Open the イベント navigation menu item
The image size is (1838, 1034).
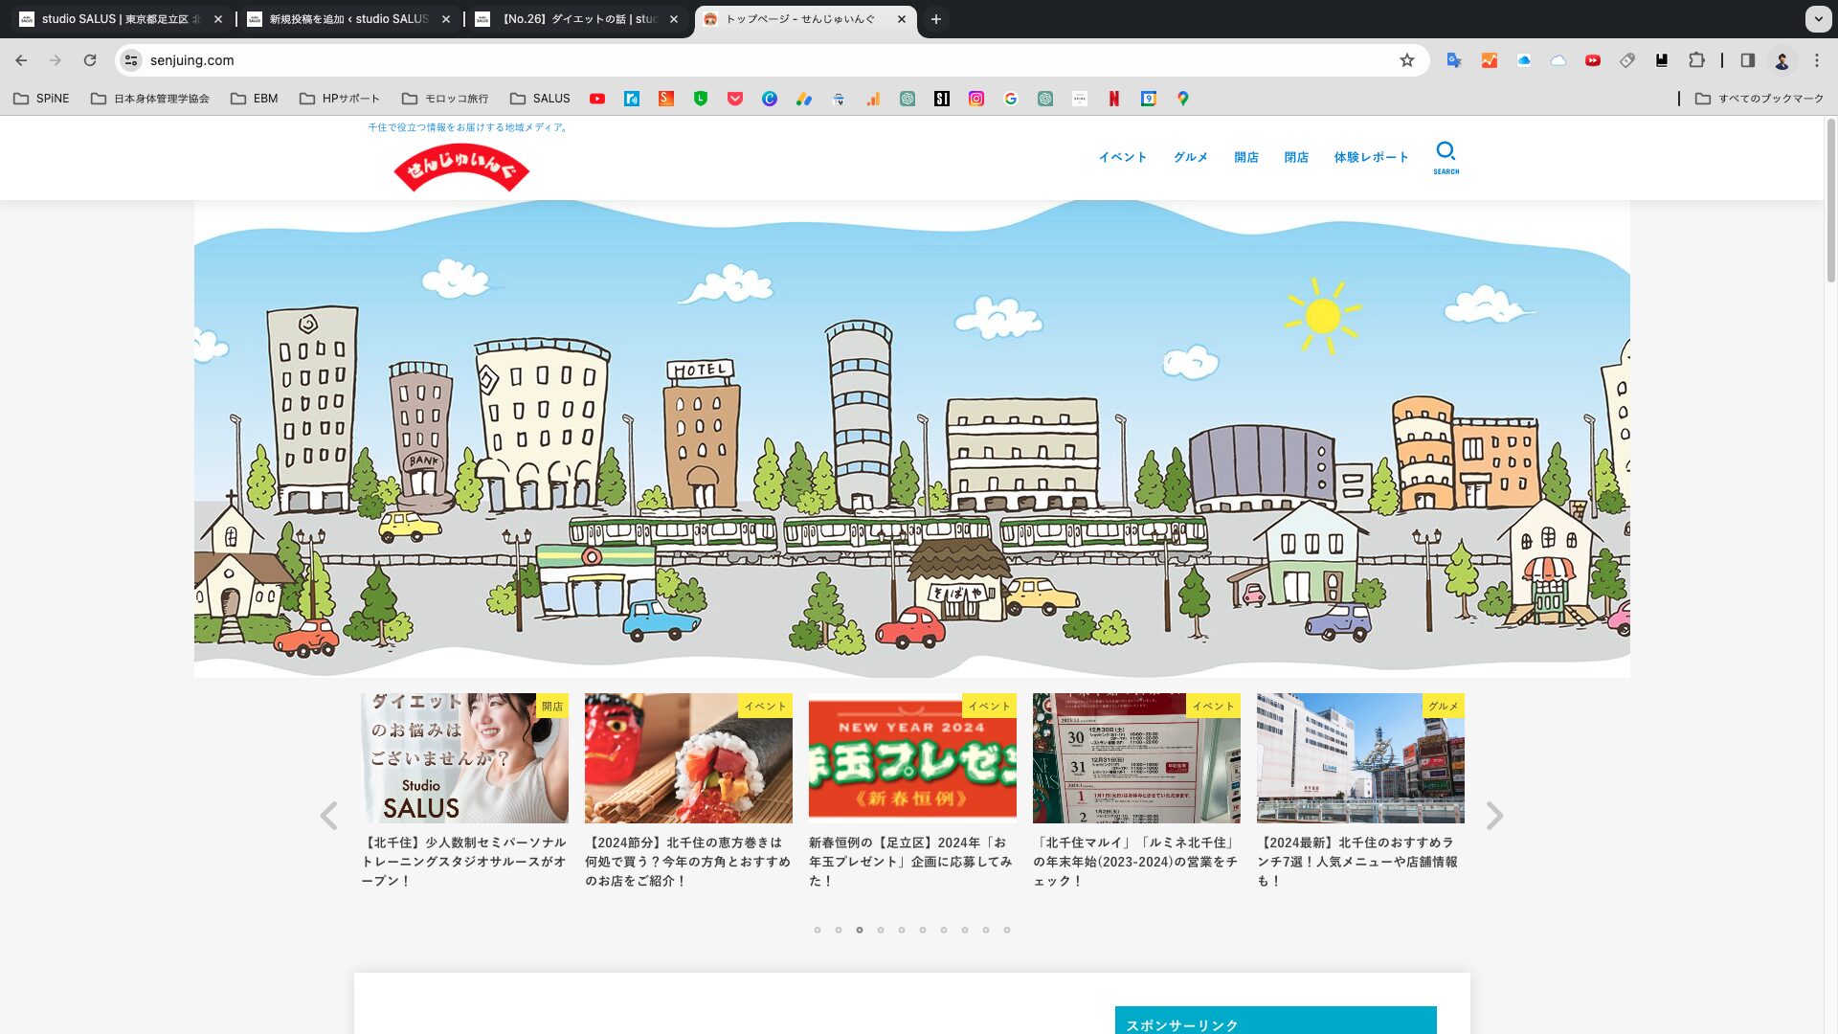click(x=1122, y=157)
